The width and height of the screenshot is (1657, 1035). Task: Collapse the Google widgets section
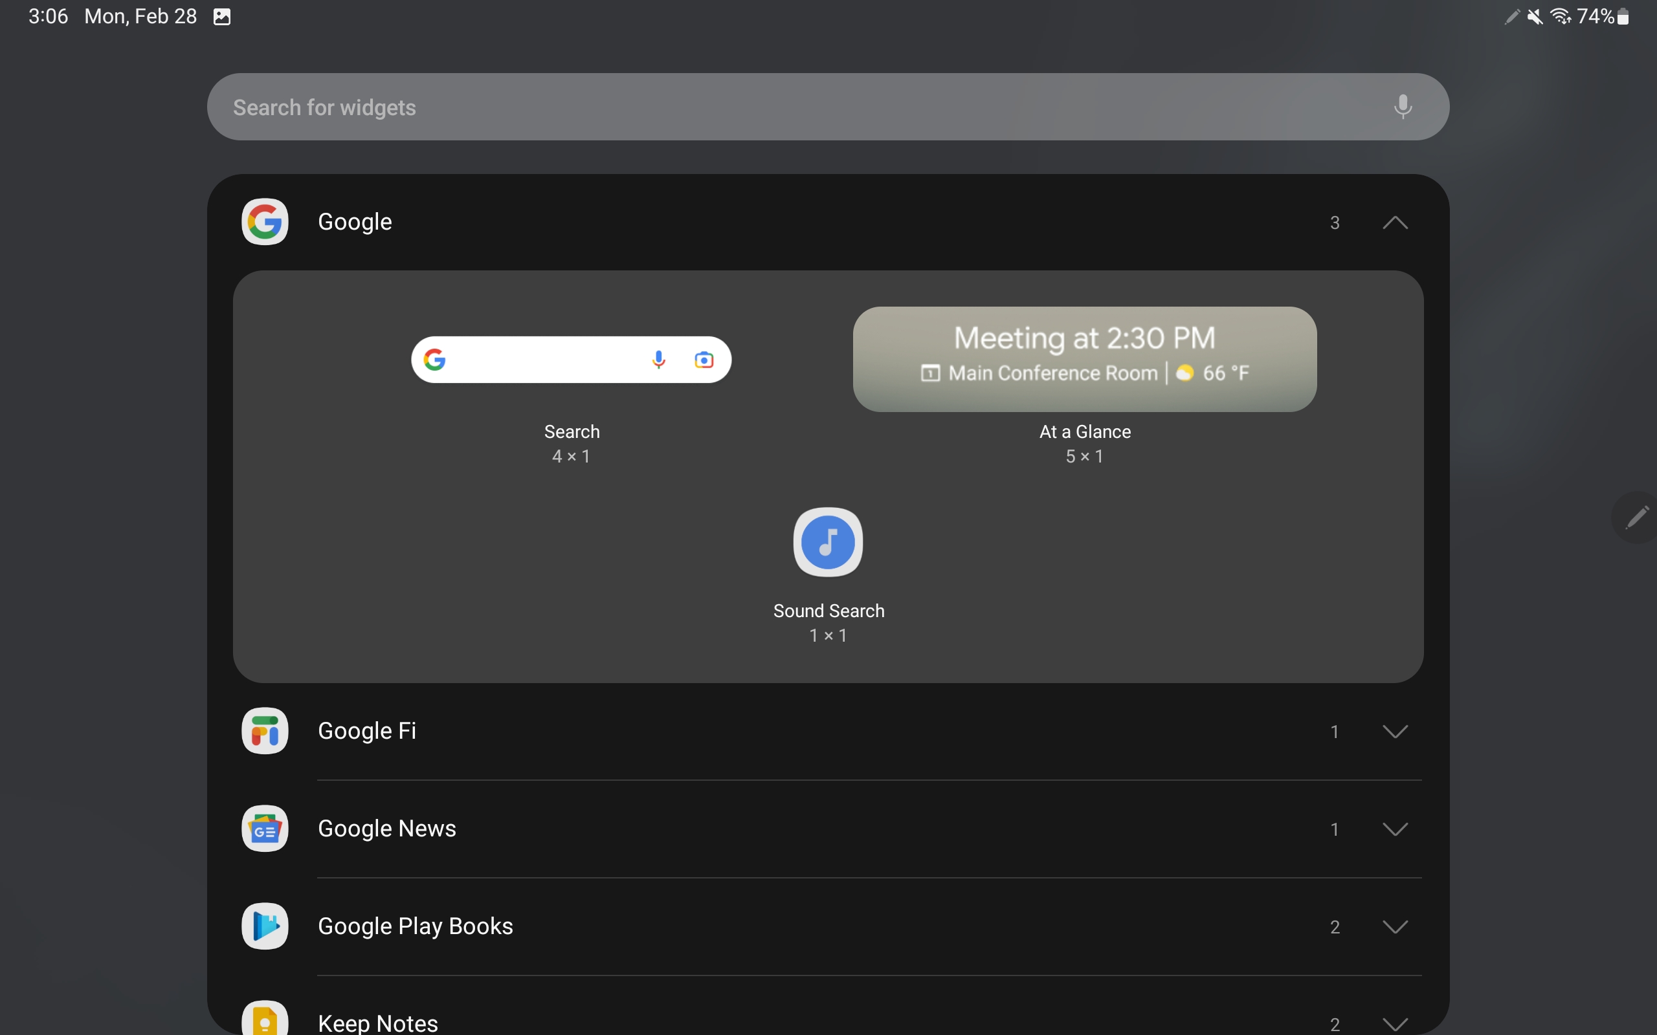pos(1395,223)
